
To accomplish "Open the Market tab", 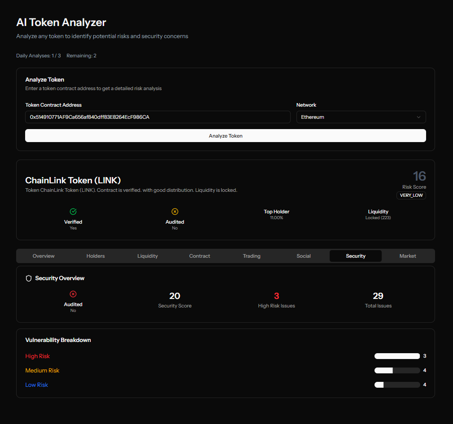I will (408, 256).
